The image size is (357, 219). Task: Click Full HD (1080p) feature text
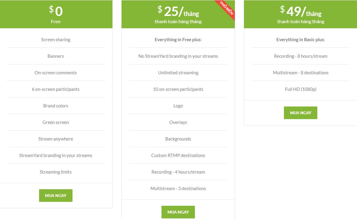[300, 89]
